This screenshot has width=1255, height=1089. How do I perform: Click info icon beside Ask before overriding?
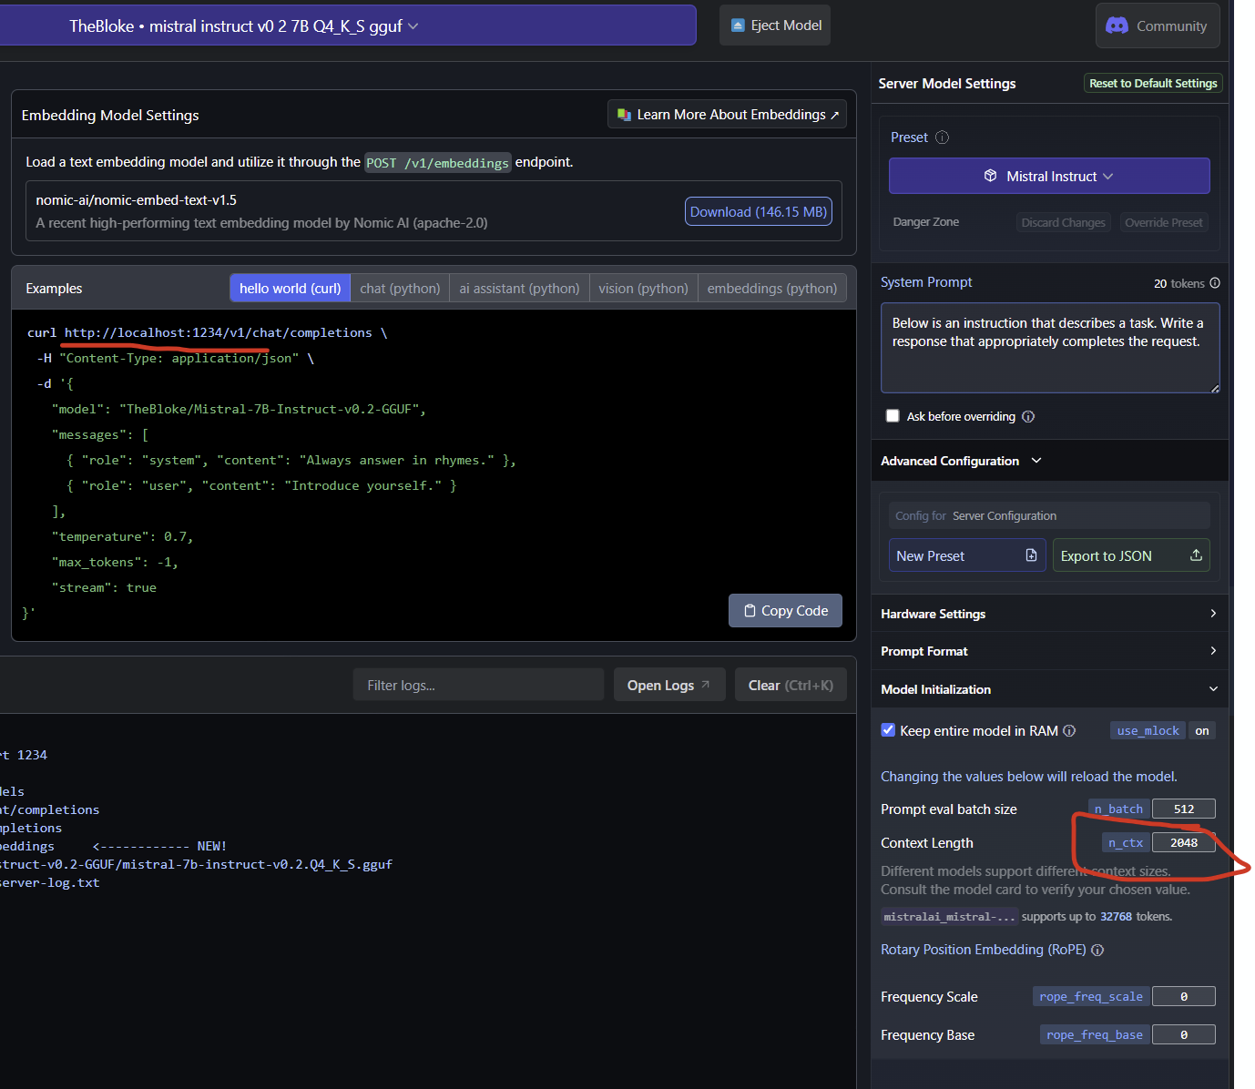pyautogui.click(x=1028, y=417)
